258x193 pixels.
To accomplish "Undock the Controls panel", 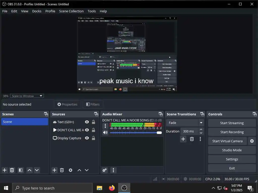I will (254, 114).
